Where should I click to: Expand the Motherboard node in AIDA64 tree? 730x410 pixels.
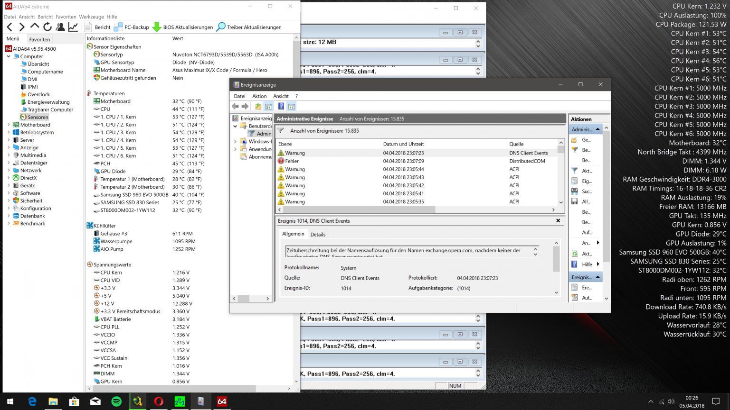(9, 125)
